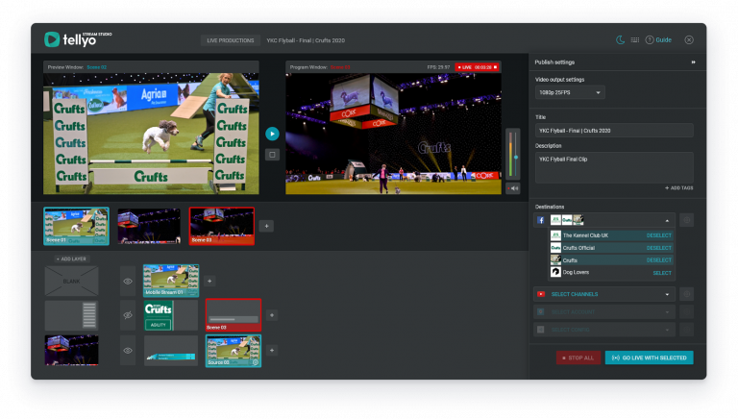Open YouTube destination settings icon

pos(687,294)
